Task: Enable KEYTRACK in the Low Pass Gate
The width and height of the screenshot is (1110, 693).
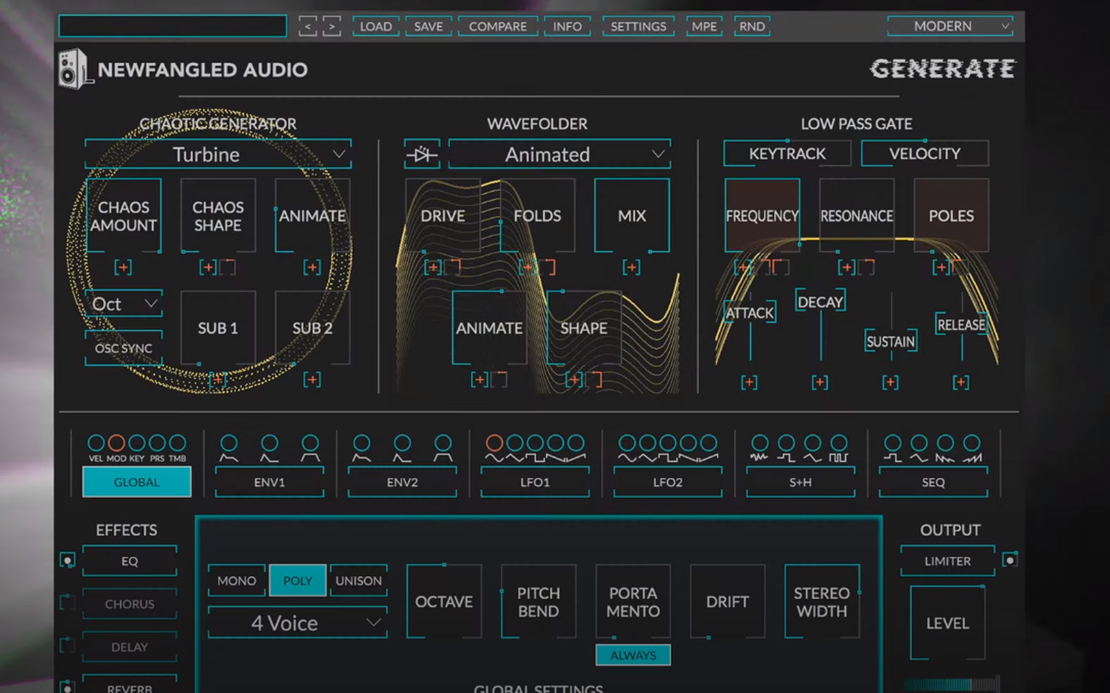Action: click(786, 153)
